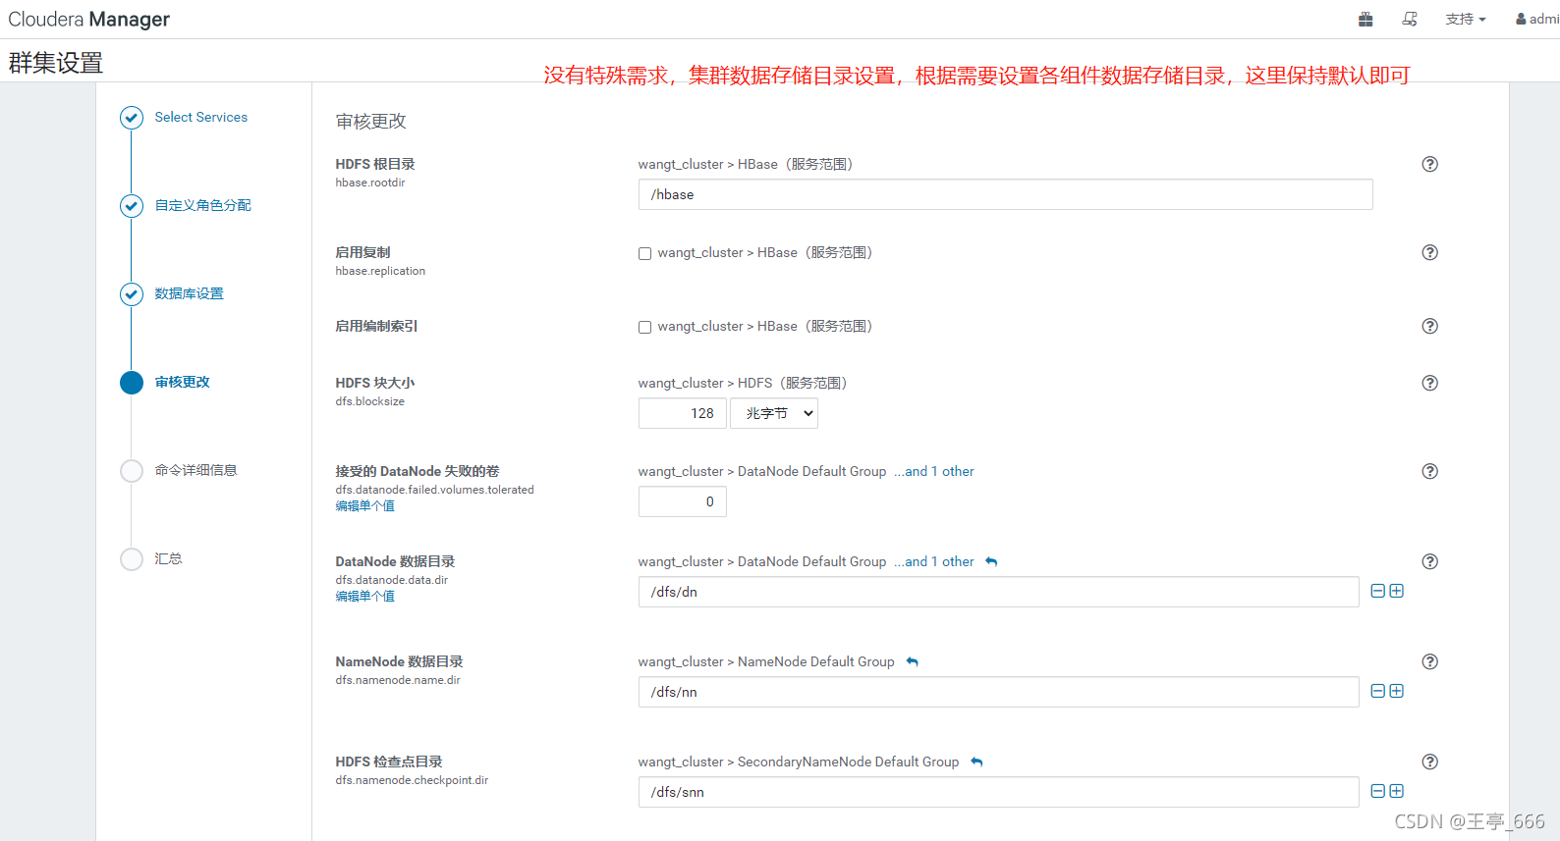This screenshot has height=841, width=1560.
Task: Click SecondaryNameNode Default Group scope text
Action: pos(848,762)
